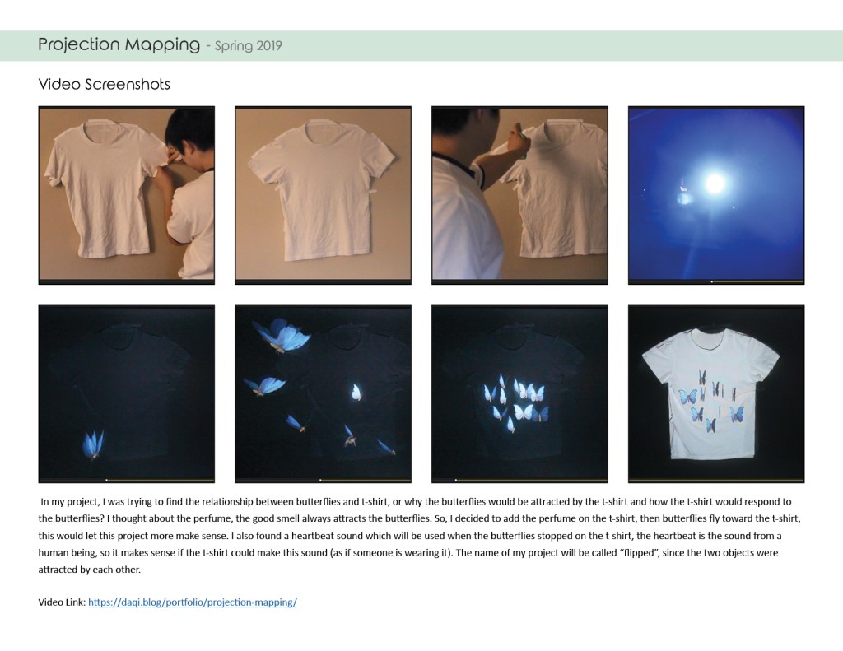
Task: Select the dark screenshot with single butterfly
Action: pyautogui.click(x=126, y=393)
